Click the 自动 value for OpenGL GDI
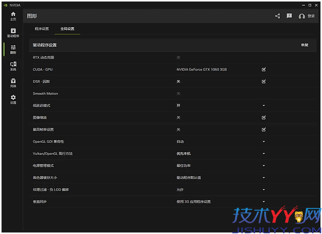 tap(180, 141)
